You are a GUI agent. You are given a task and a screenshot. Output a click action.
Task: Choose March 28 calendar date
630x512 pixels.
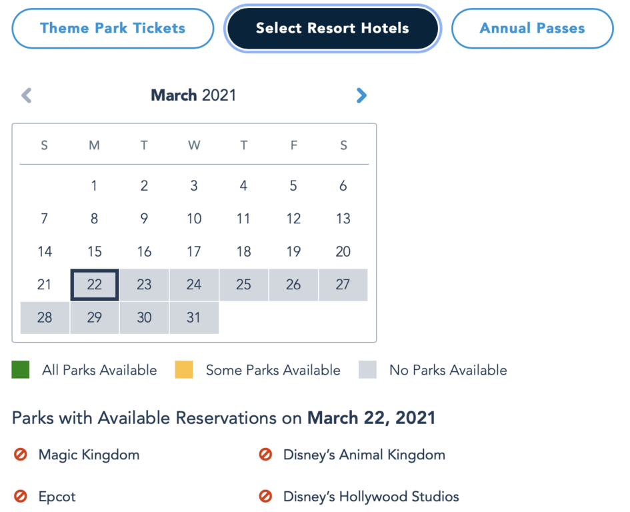[x=45, y=318]
